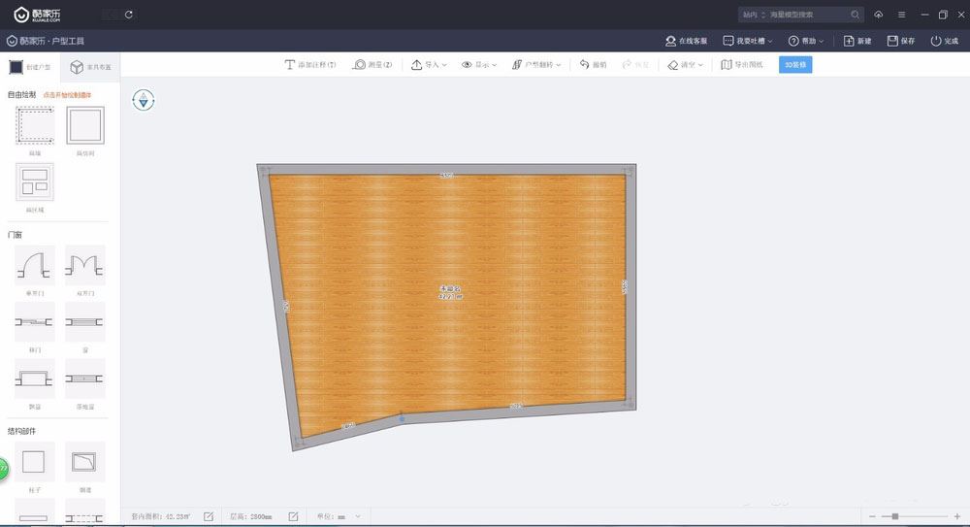The image size is (970, 527).
Task: Select the draw room (画房间) tool
Action: pyautogui.click(x=84, y=126)
